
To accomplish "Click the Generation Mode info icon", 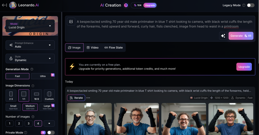I will [x=32, y=69].
